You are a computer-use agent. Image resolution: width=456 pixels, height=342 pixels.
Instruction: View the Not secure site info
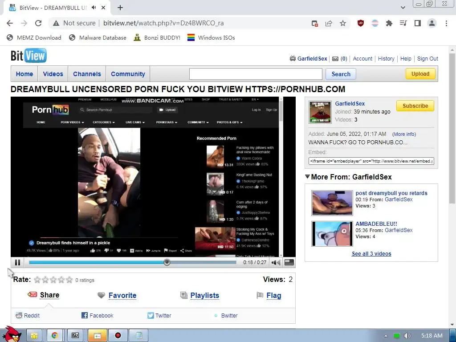click(x=74, y=23)
